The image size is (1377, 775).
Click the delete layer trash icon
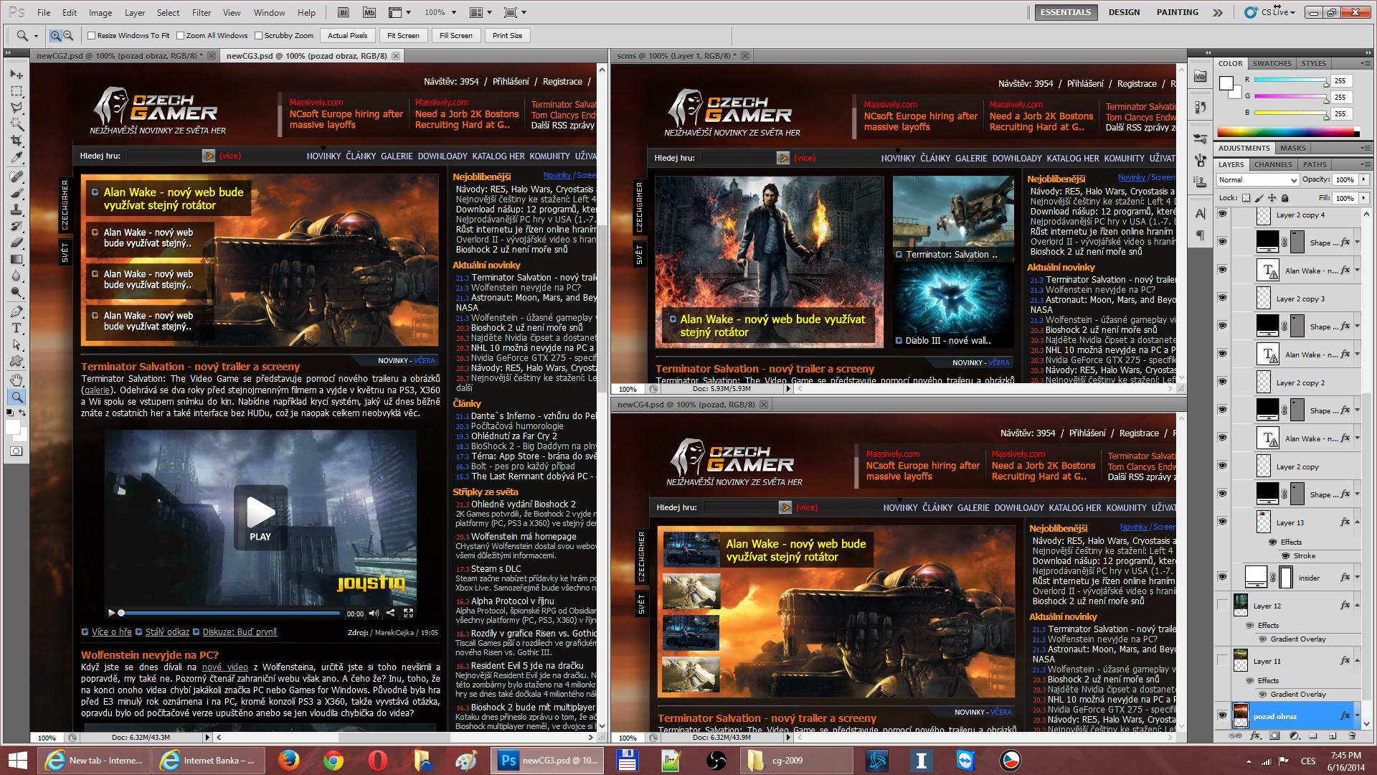1352,736
